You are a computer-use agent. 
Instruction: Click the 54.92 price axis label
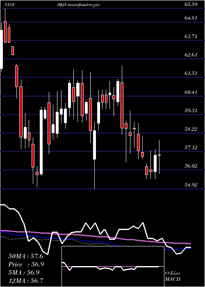point(191,185)
